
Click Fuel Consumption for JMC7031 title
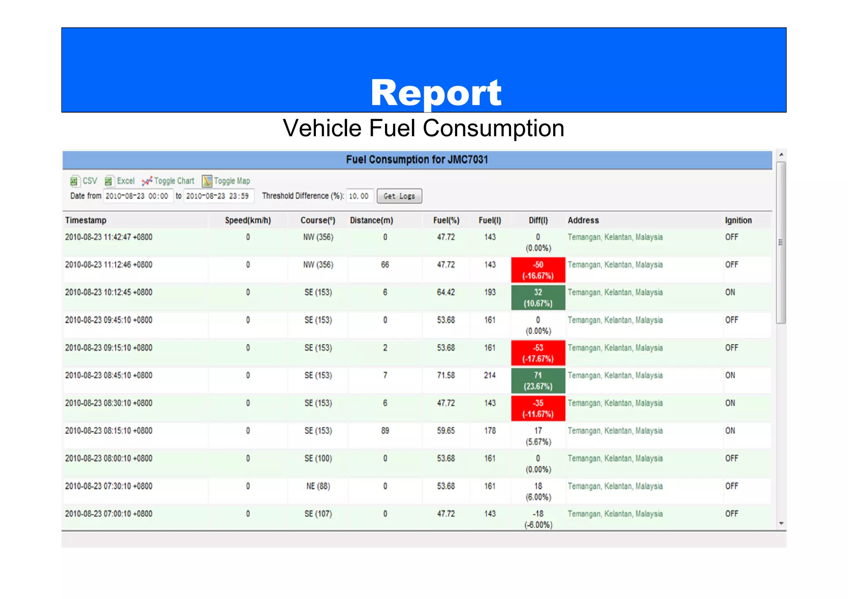coord(417,160)
